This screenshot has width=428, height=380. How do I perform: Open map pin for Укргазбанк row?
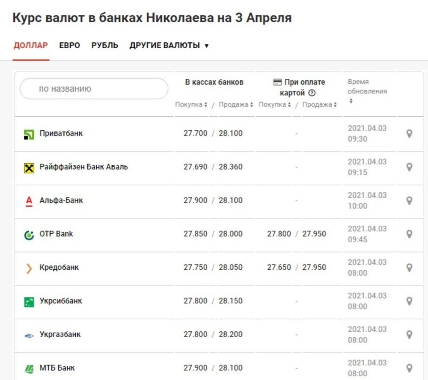(409, 335)
